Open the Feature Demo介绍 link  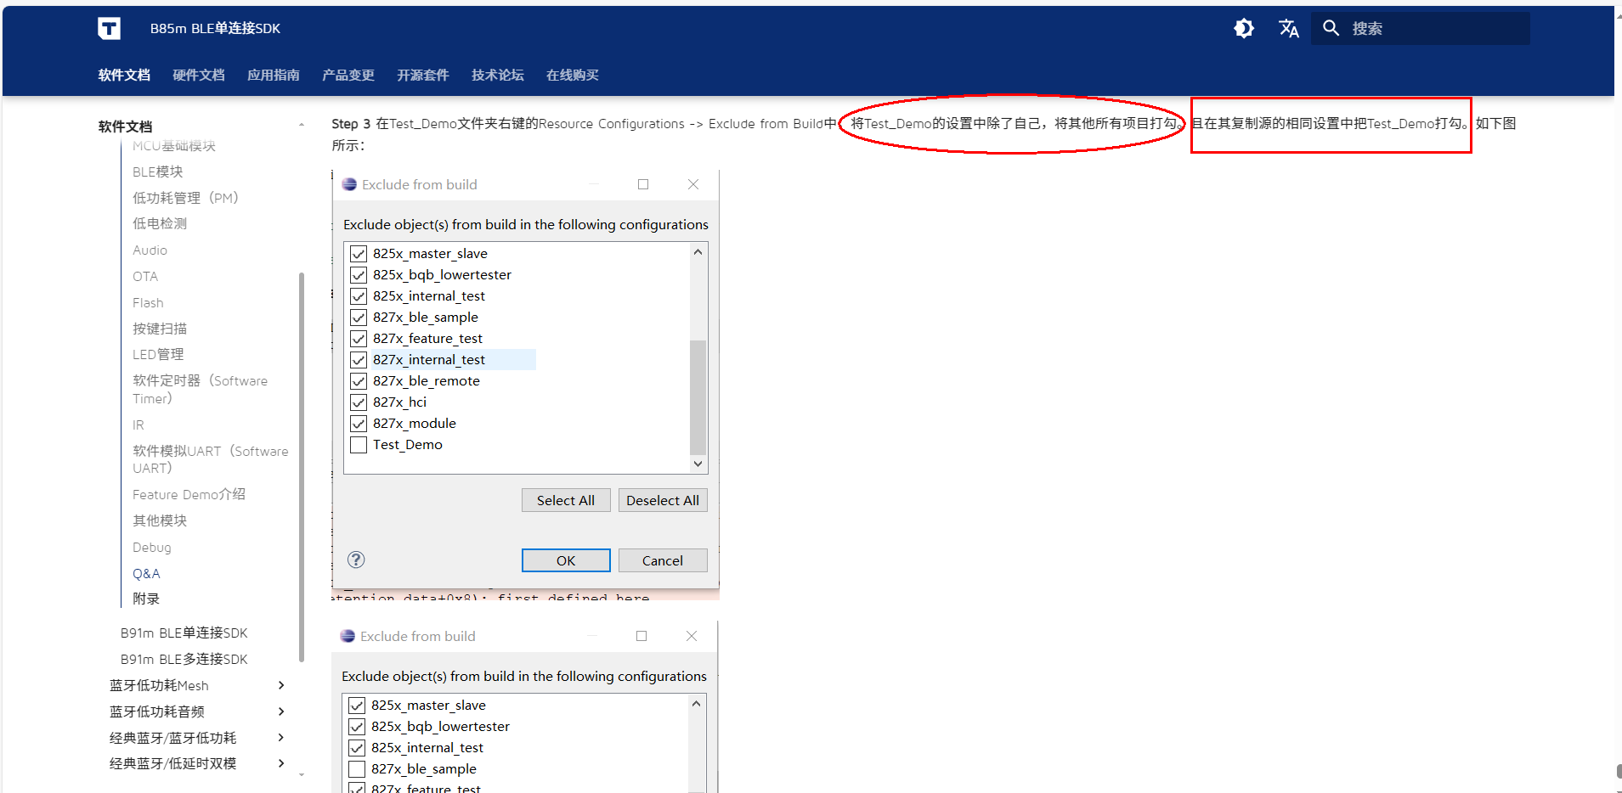(189, 494)
